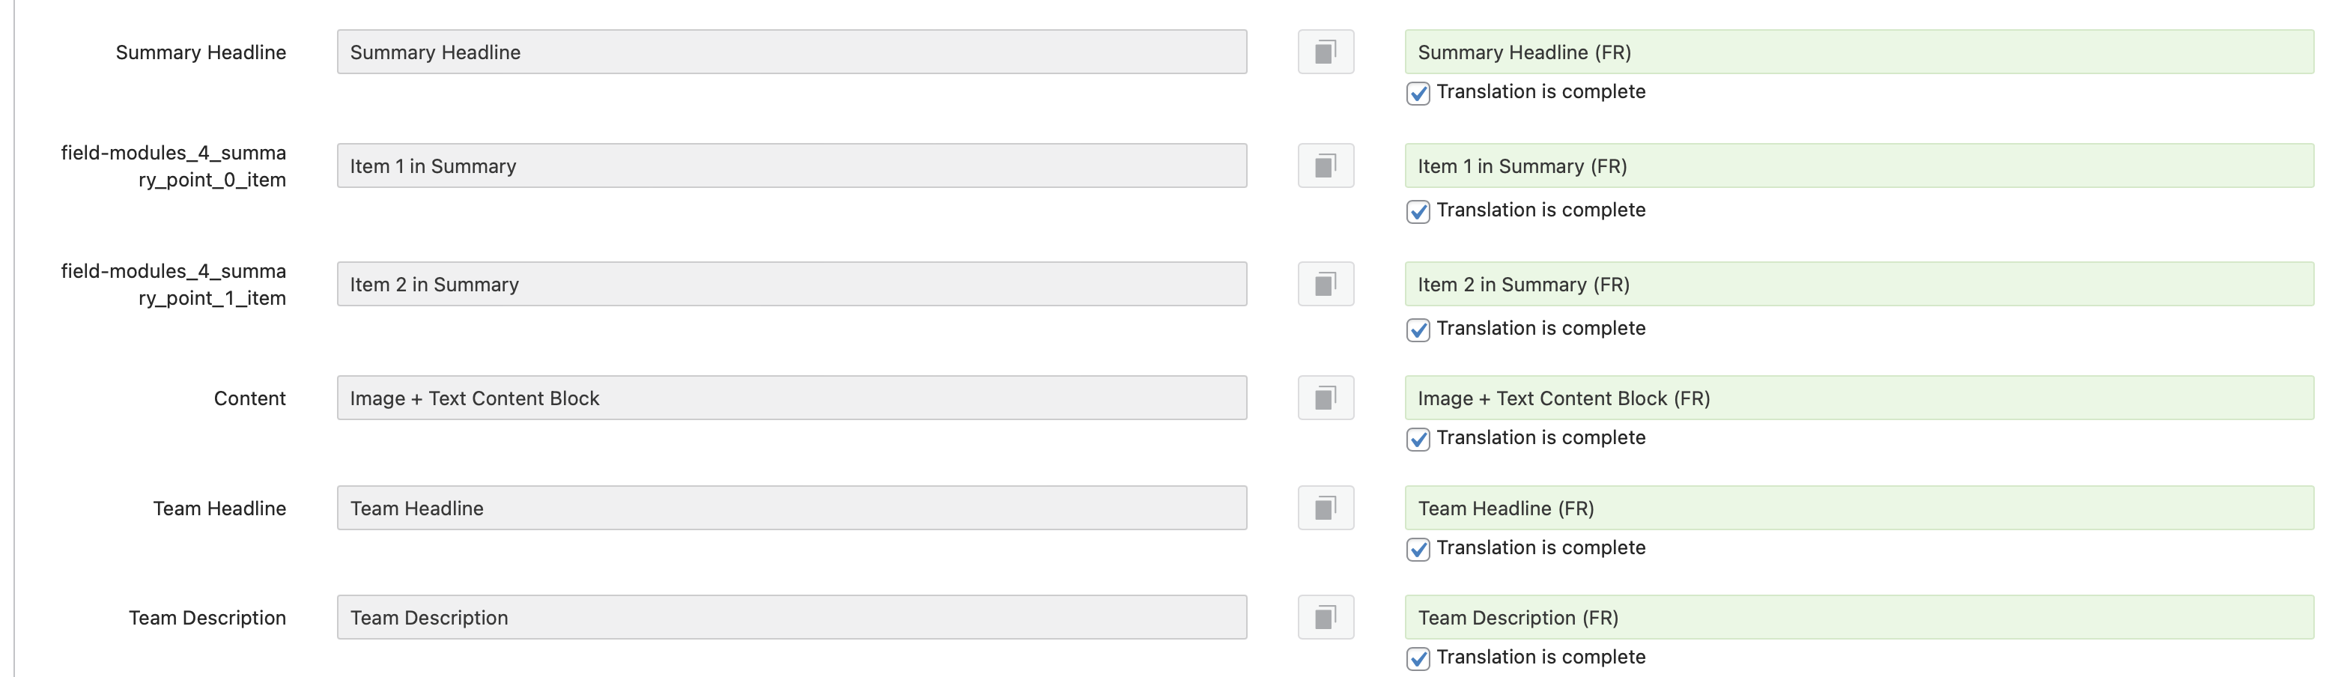Viewport: 2350px width, 677px height.
Task: Toggle Translation is complete under Team Headline (FR)
Action: point(1418,549)
